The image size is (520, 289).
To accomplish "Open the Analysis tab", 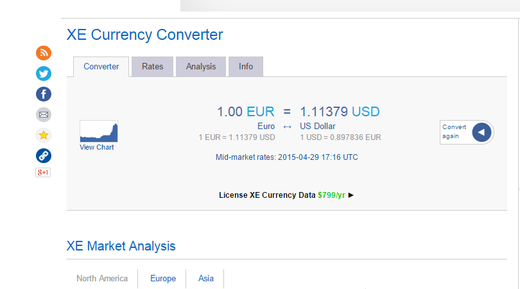I will (201, 67).
